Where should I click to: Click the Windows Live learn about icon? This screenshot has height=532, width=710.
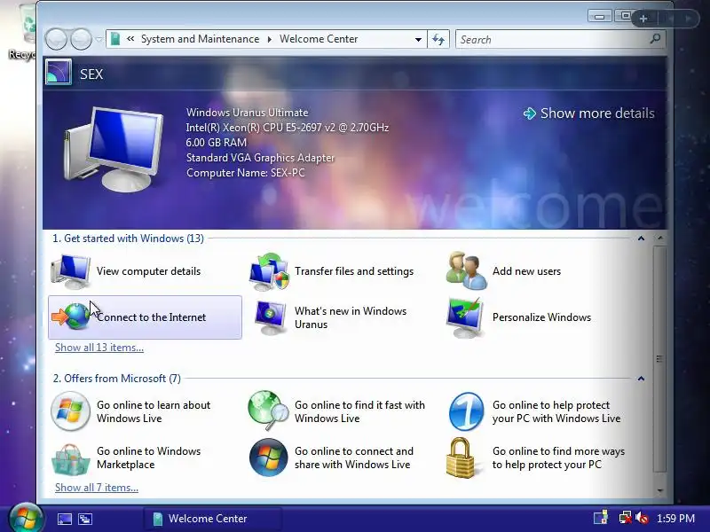tap(70, 411)
